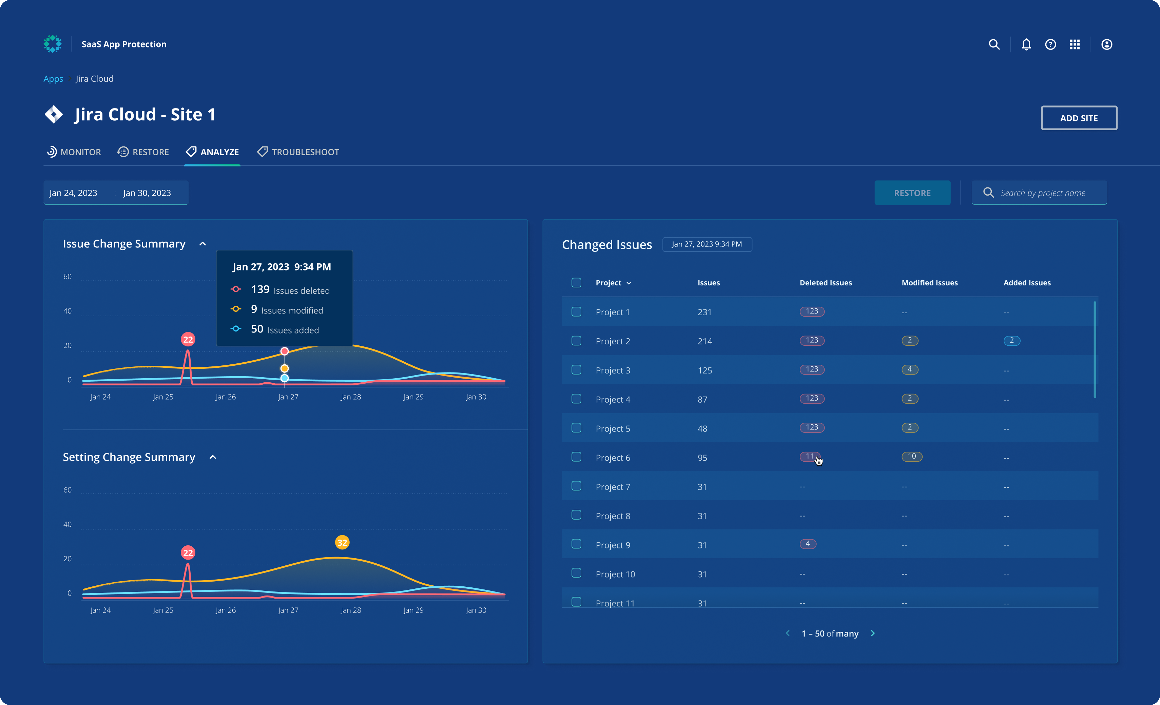Sort by the Project column dropdown arrow
This screenshot has width=1160, height=705.
click(629, 283)
